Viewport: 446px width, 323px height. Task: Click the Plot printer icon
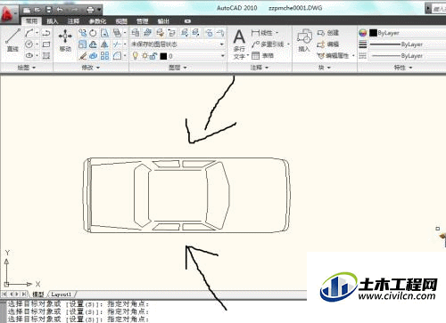[x=91, y=10]
